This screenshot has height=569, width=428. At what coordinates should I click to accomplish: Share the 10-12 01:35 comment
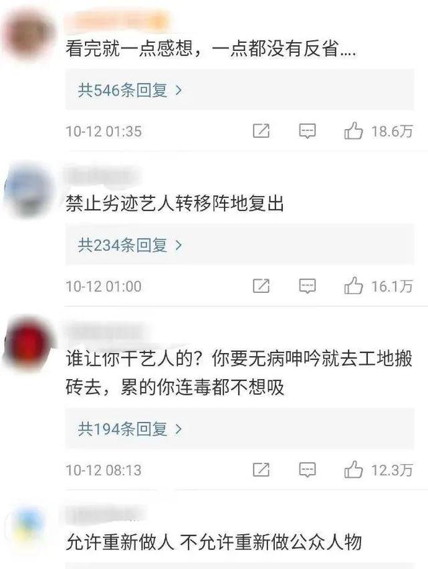pos(261,131)
